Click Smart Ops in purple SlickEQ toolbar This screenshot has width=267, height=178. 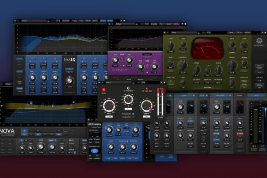(154, 24)
